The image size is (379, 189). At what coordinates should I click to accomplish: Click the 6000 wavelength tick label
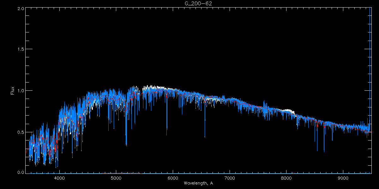pyautogui.click(x=173, y=178)
